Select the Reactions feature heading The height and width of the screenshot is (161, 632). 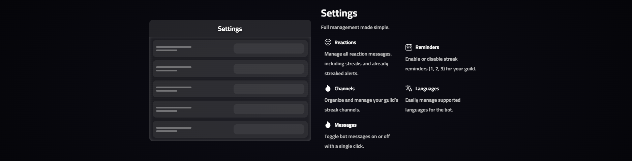tap(345, 42)
